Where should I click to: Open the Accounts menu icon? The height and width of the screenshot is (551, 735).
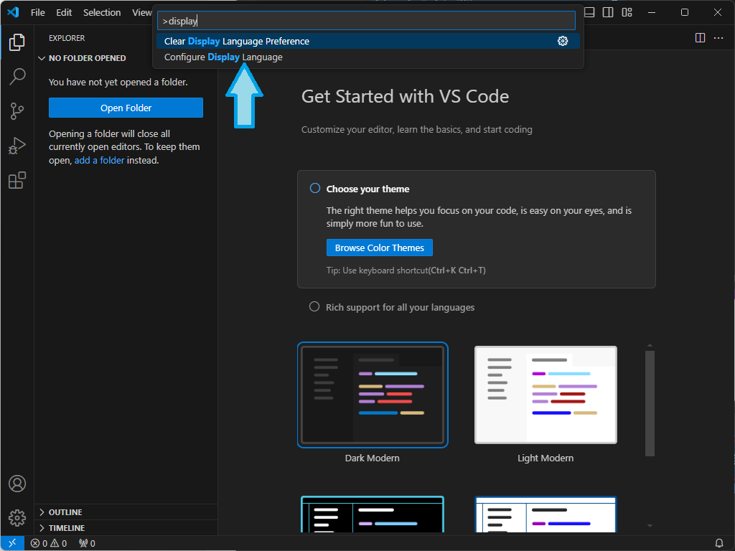[x=17, y=484]
